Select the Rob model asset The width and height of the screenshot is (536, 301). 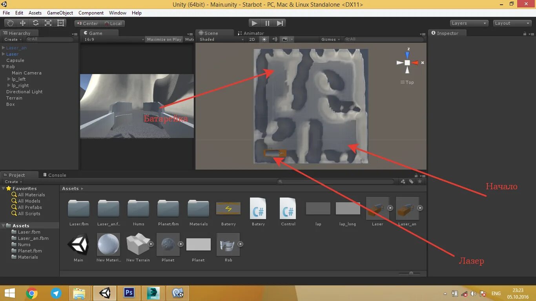coord(228,247)
